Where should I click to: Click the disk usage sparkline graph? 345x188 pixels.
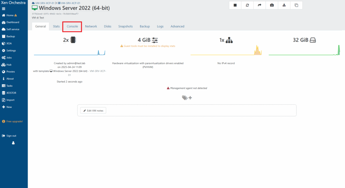click(x=304, y=50)
